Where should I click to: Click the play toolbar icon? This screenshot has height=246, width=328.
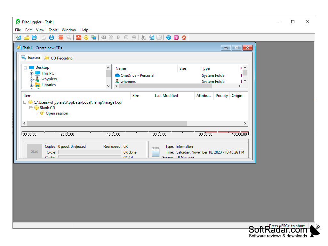[x=119, y=37]
